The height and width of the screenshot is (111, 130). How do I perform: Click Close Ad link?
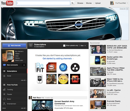pos(122,9)
